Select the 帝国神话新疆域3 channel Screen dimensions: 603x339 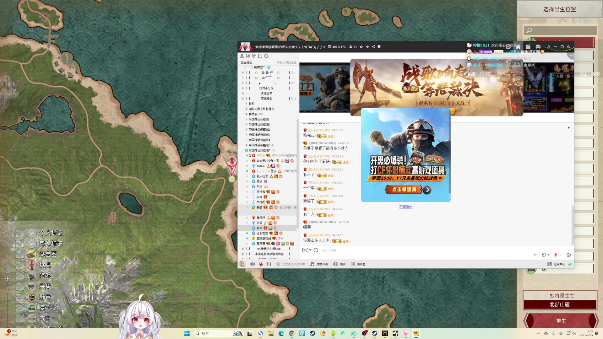(259, 135)
